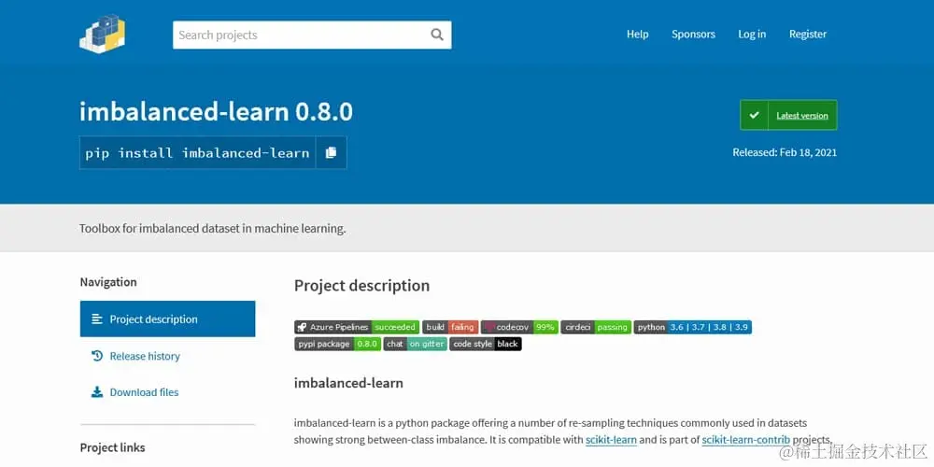
Task: Click the Released: Feb 18, 2021 text
Action: coord(785,152)
